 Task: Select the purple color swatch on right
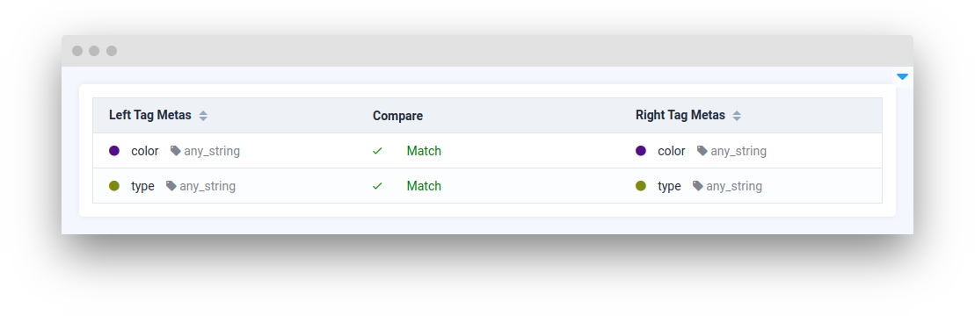(641, 151)
